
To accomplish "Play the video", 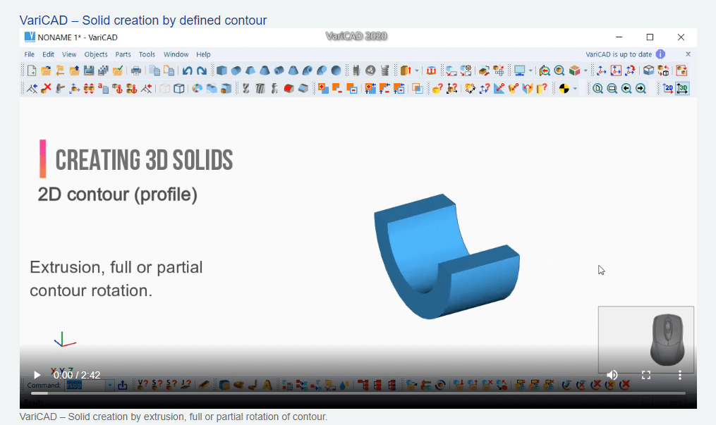I will point(37,375).
